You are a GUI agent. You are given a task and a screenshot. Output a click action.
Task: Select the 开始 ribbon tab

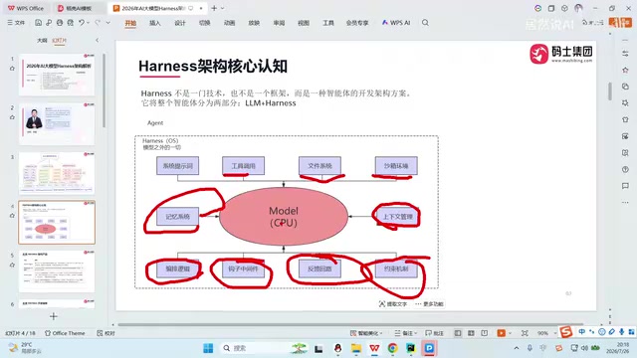click(130, 23)
